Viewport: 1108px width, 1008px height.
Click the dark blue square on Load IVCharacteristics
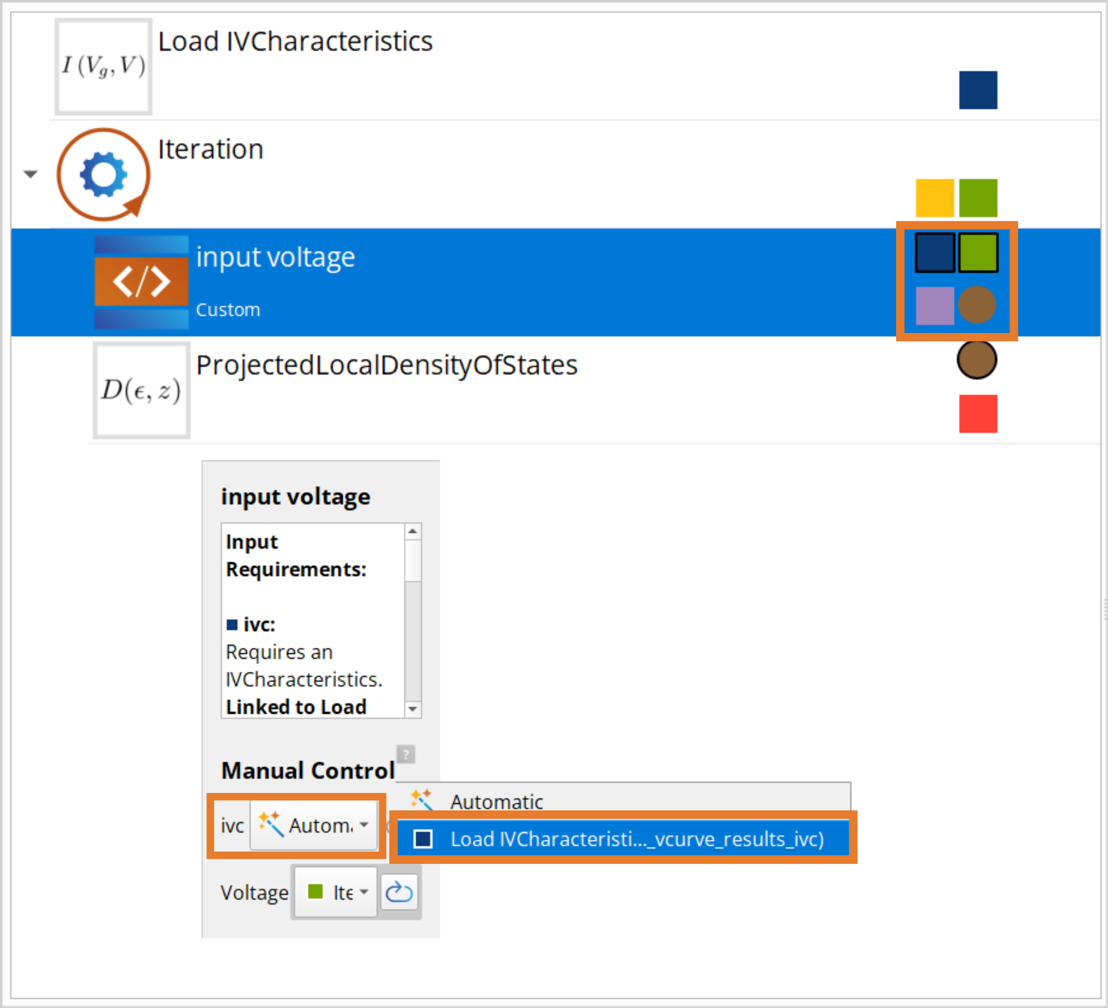pyautogui.click(x=978, y=90)
